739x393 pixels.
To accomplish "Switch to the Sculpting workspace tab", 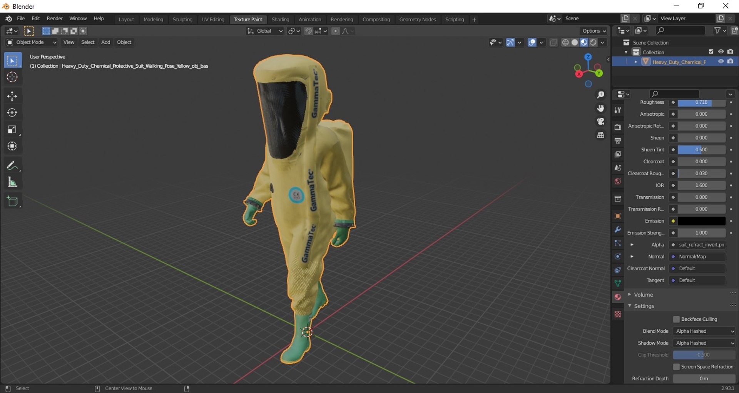I will [x=182, y=20].
